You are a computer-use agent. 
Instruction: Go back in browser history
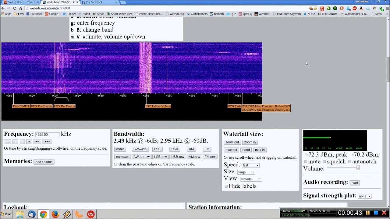click(3, 8)
